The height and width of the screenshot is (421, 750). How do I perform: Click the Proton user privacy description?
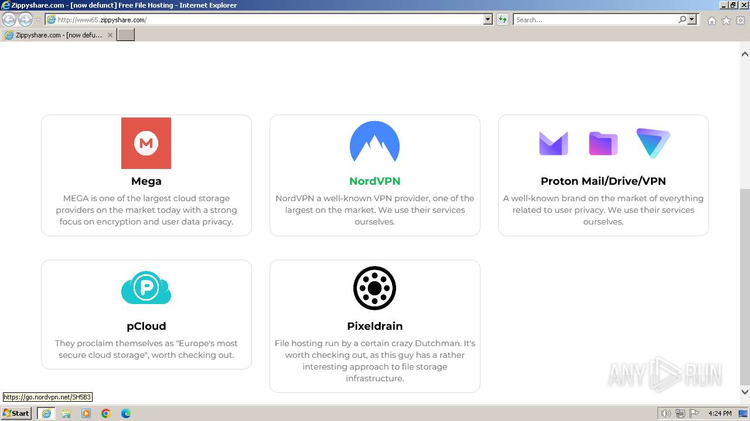[x=603, y=210]
